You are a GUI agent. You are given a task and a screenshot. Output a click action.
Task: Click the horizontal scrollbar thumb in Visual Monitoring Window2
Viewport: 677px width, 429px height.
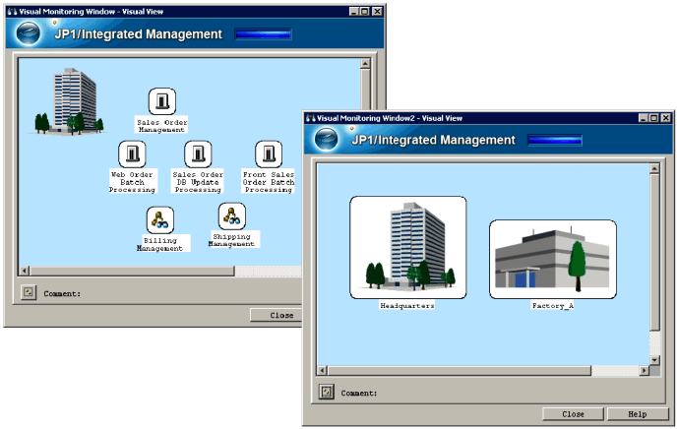(459, 370)
